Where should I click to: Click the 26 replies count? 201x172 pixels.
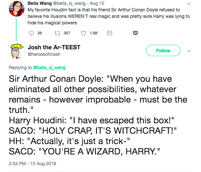coord(39,33)
